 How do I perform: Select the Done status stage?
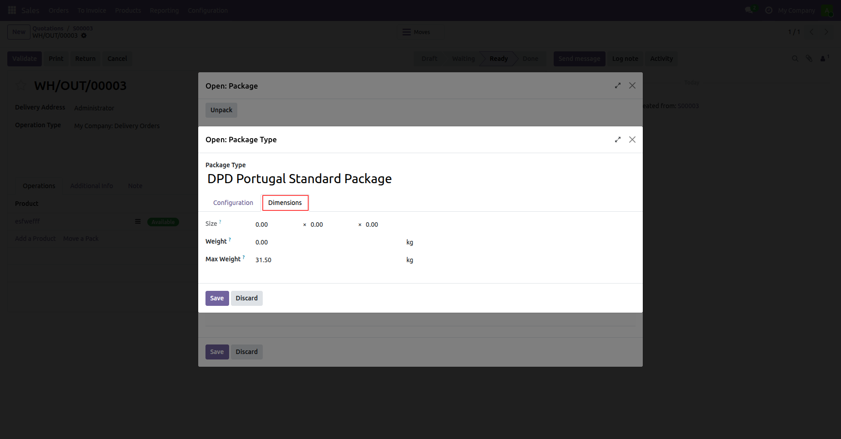tap(530, 59)
